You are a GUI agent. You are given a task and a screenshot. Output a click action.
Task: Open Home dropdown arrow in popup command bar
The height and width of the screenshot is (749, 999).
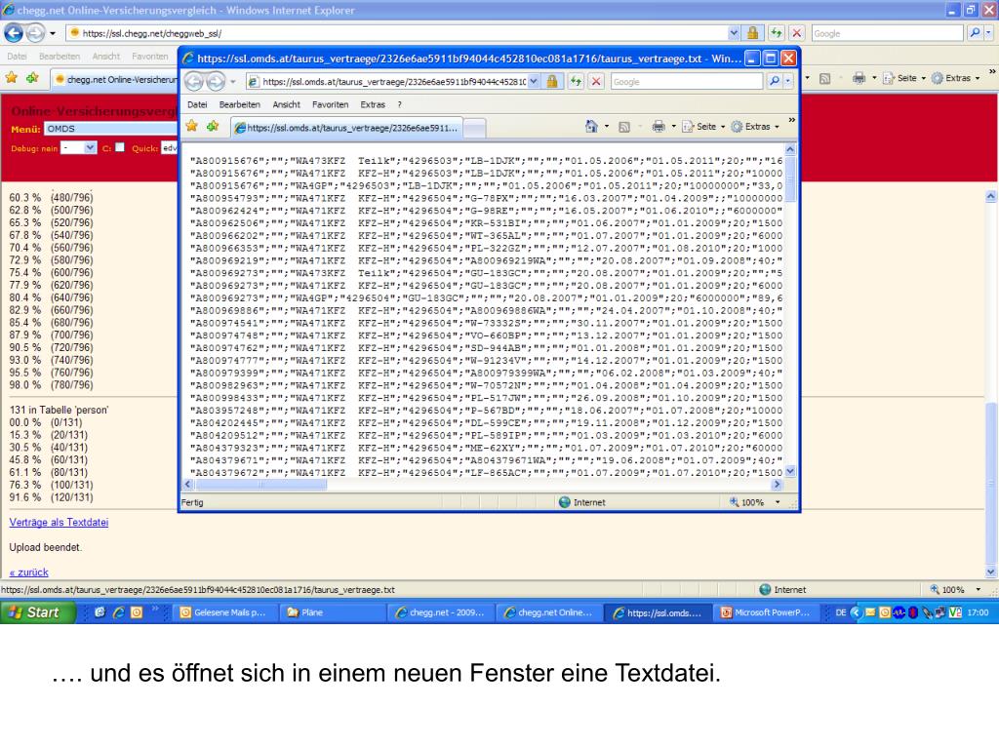pos(606,127)
